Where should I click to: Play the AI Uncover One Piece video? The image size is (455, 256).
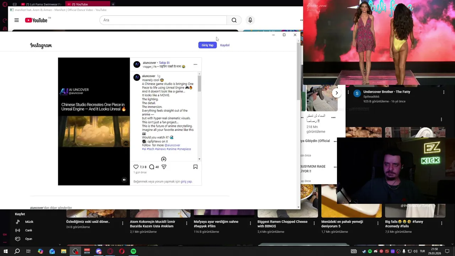point(94,121)
